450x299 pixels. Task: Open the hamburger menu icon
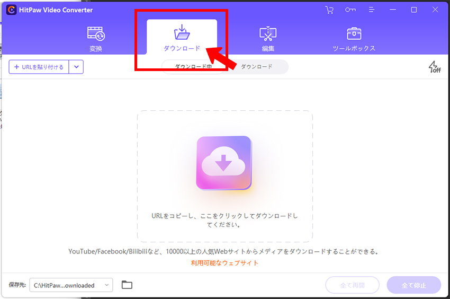(371, 10)
